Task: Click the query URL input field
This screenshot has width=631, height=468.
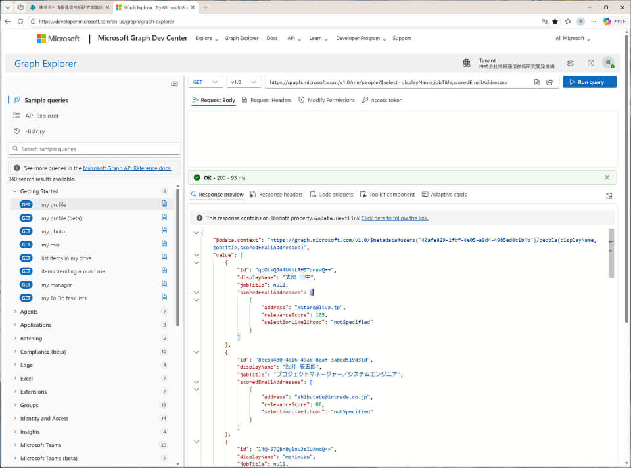Action: (x=398, y=82)
